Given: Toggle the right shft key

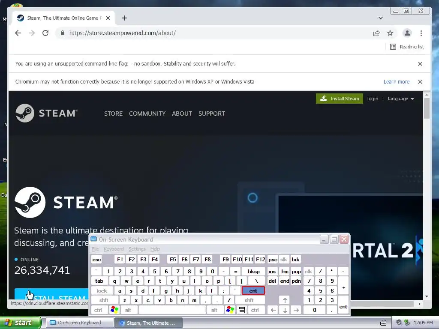Looking at the screenshot, I should pos(249,300).
